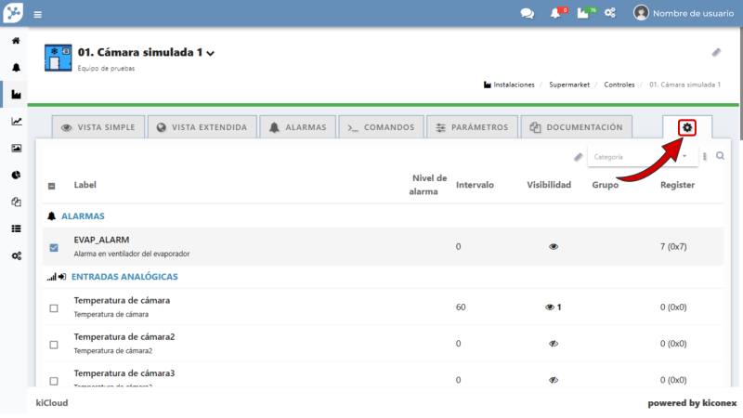Screen dimensions: 743x418
Task: Toggle the hamburger menu button
Action: 38,15
